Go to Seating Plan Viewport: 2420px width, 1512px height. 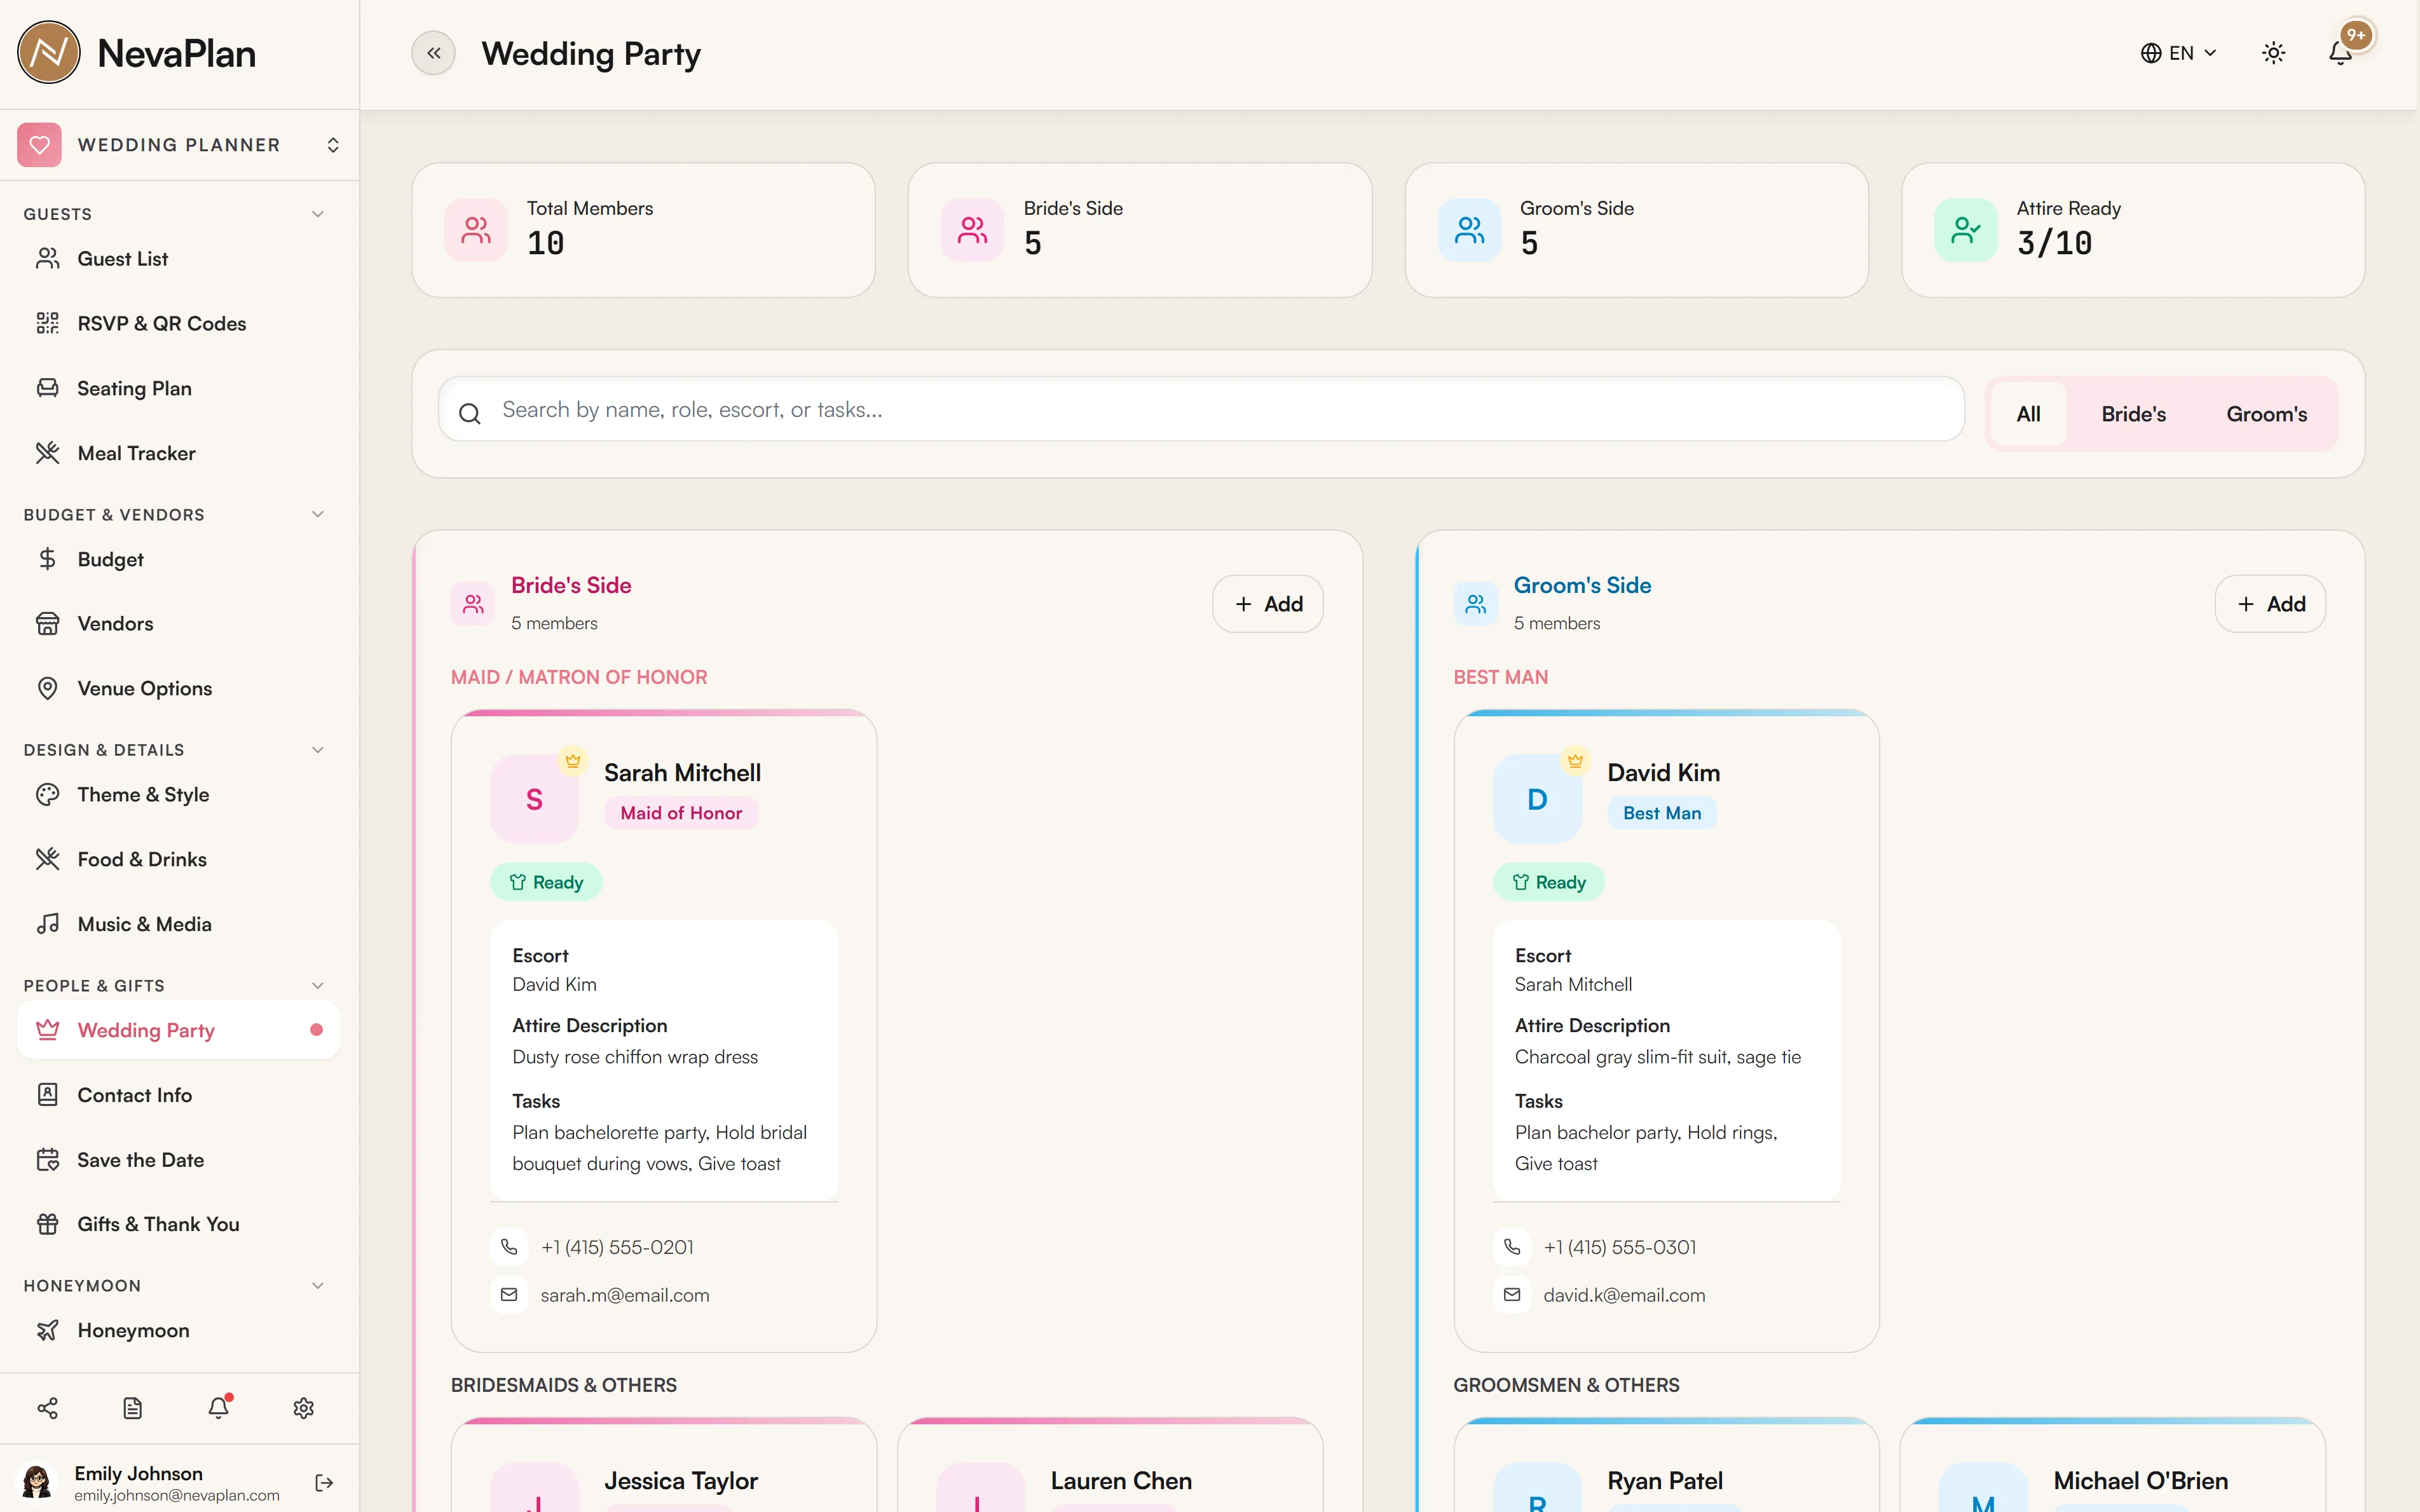179,388
